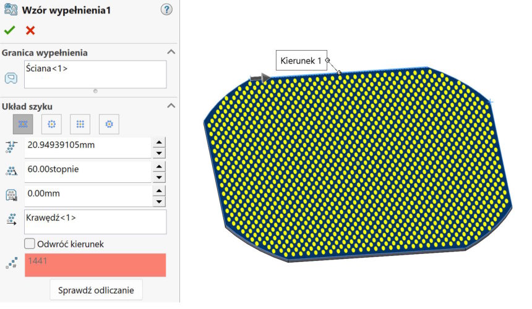The width and height of the screenshot is (532, 309).
Task: Cancel the fill pattern with red X
Action: [30, 30]
